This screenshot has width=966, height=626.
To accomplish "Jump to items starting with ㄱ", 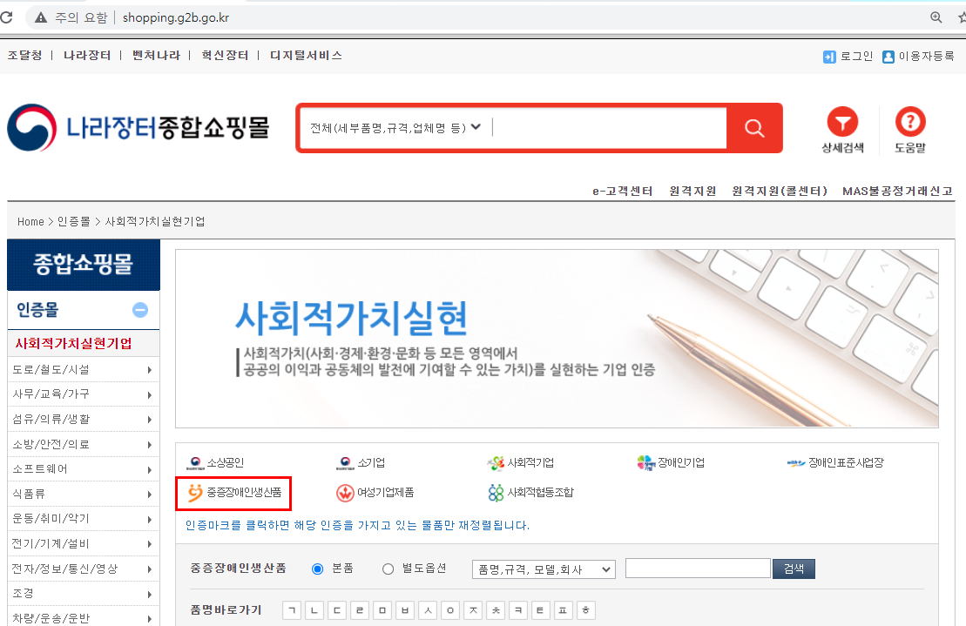I will (x=292, y=610).
